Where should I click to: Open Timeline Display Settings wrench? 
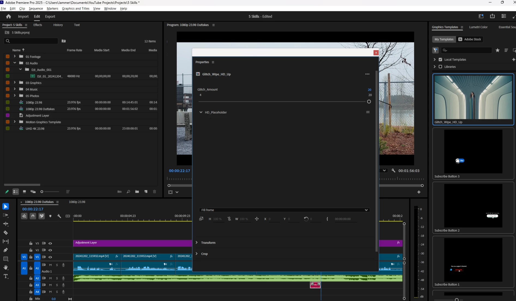(x=59, y=216)
